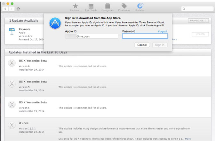The image size is (215, 141).
Task: Click the Update All button
Action: pyautogui.click(x=197, y=21)
